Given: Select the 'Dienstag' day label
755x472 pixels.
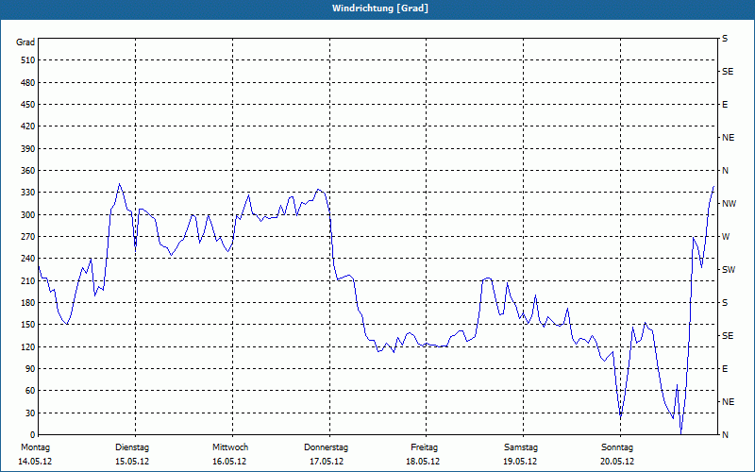Looking at the screenshot, I should click(132, 447).
